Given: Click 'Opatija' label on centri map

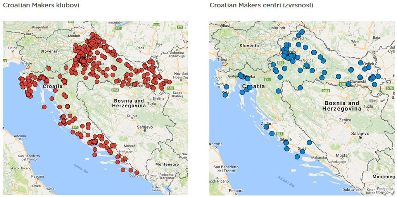Looking at the screenshot, I should (x=231, y=76).
